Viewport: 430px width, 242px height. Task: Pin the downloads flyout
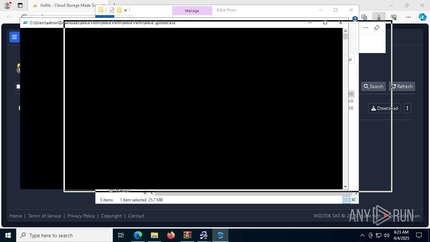click(x=377, y=28)
